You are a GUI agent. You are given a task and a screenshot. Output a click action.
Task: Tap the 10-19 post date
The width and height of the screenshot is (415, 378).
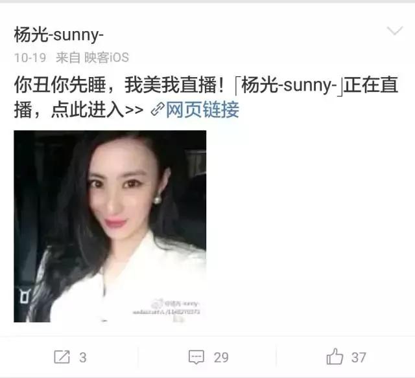click(30, 58)
